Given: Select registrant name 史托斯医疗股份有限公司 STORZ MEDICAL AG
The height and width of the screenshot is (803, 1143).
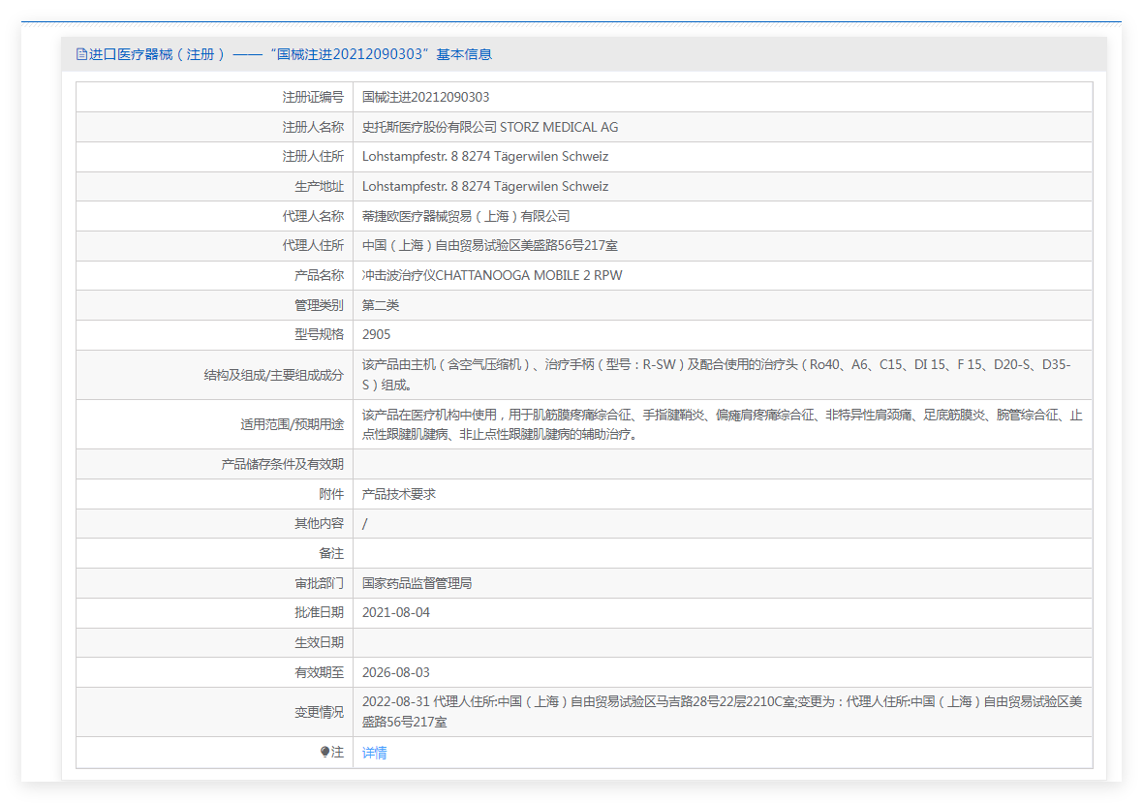Looking at the screenshot, I should pyautogui.click(x=490, y=127).
